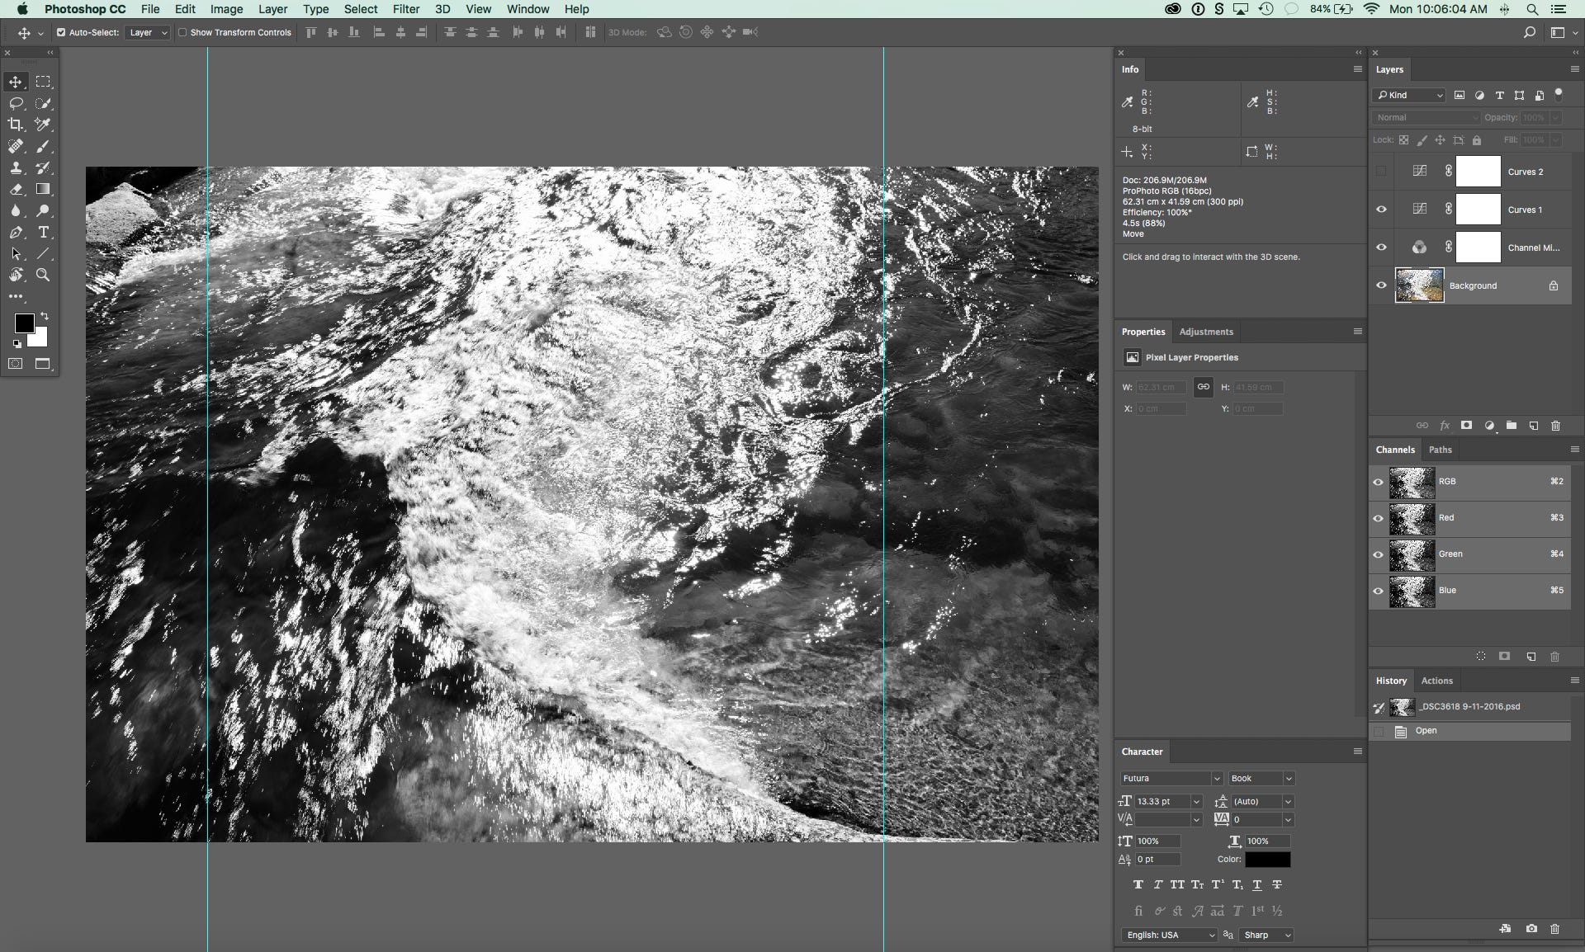Screen dimensions: 1585x952
Task: Select the Rectangular Marquee tool
Action: tap(44, 82)
